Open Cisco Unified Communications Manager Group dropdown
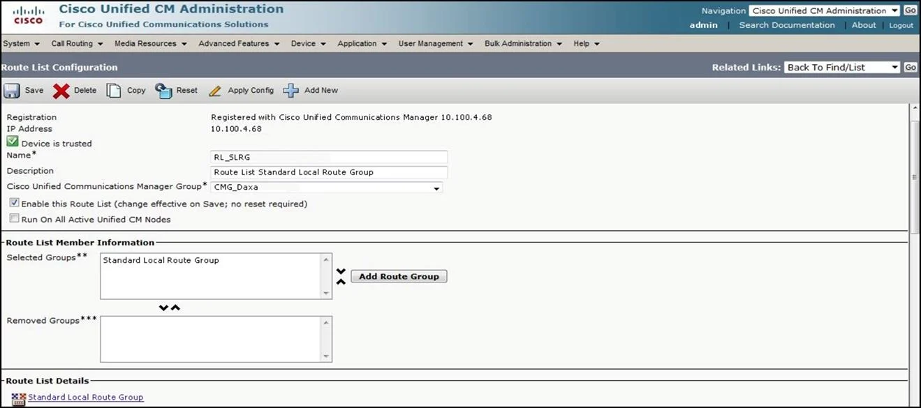This screenshot has height=408, width=921. point(327,187)
